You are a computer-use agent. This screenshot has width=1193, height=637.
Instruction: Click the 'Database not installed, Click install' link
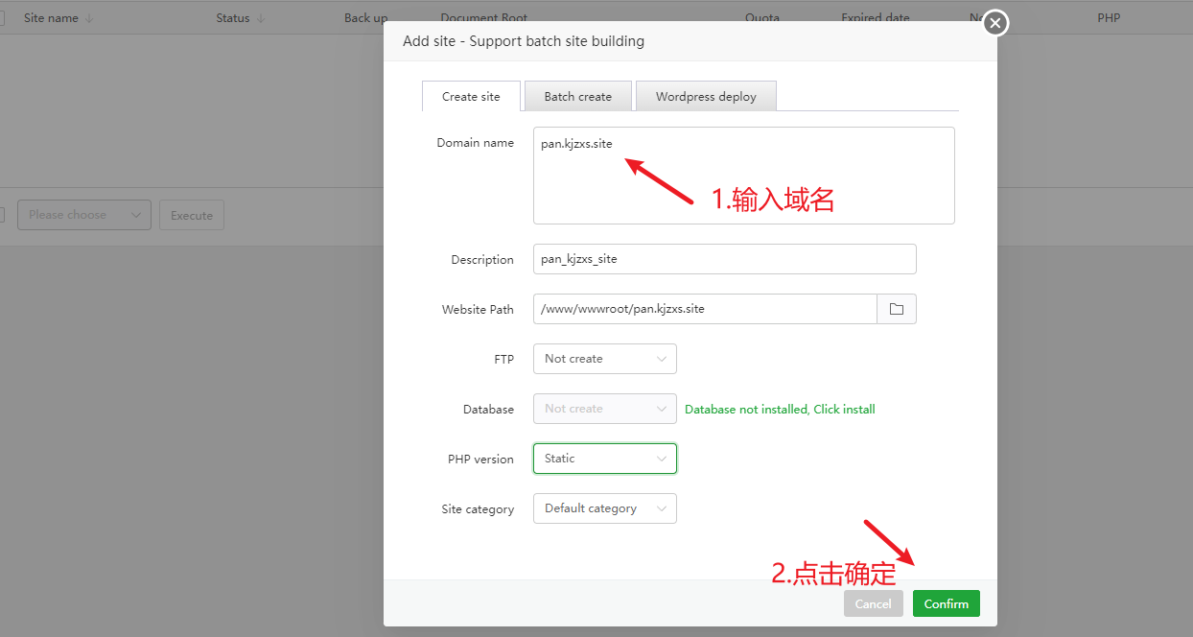tap(780, 410)
